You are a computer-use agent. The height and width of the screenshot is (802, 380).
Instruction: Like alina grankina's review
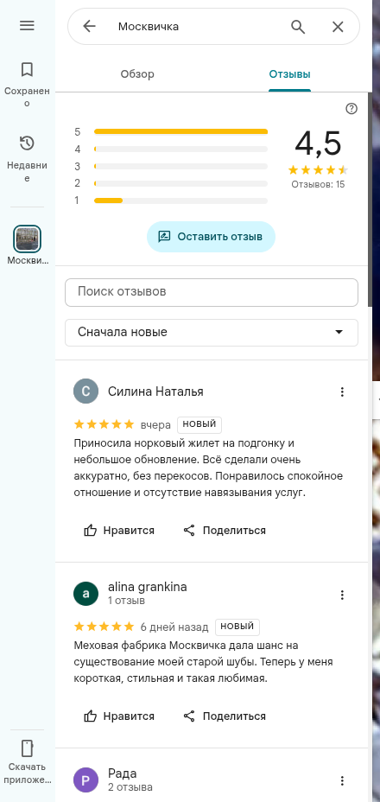pos(119,716)
